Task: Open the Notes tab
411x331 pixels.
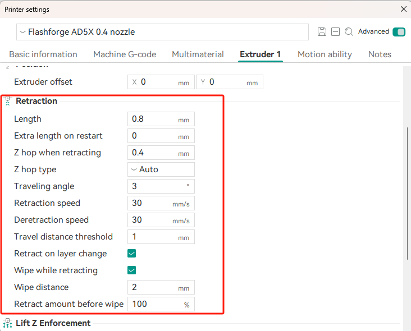Action: point(380,54)
